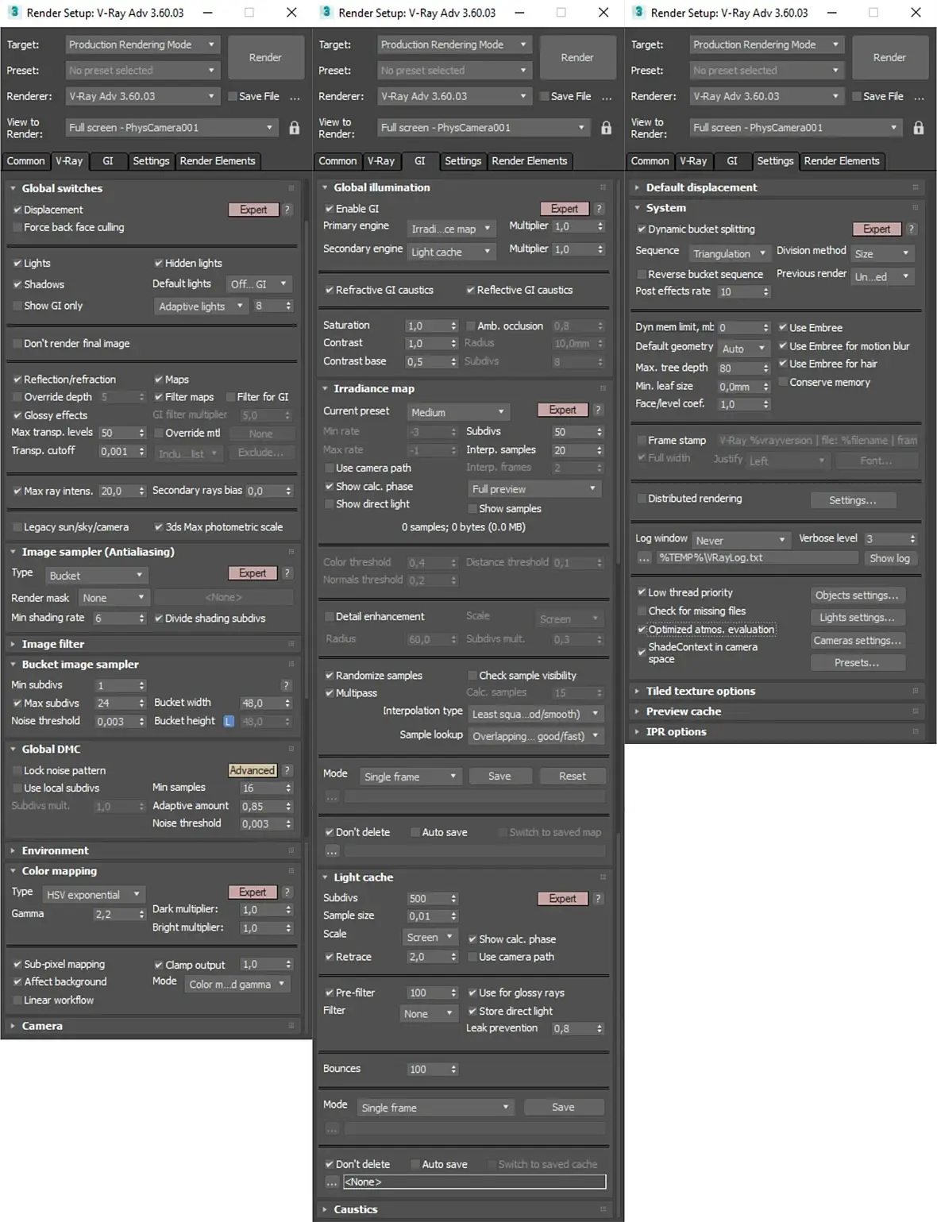
Task: Click the help icon next to Light cache Expert
Action: click(598, 899)
